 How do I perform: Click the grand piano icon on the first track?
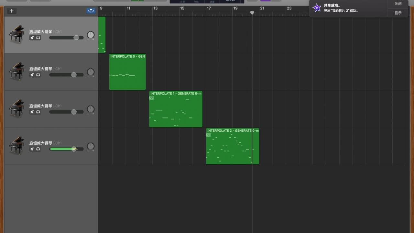[x=16, y=33]
